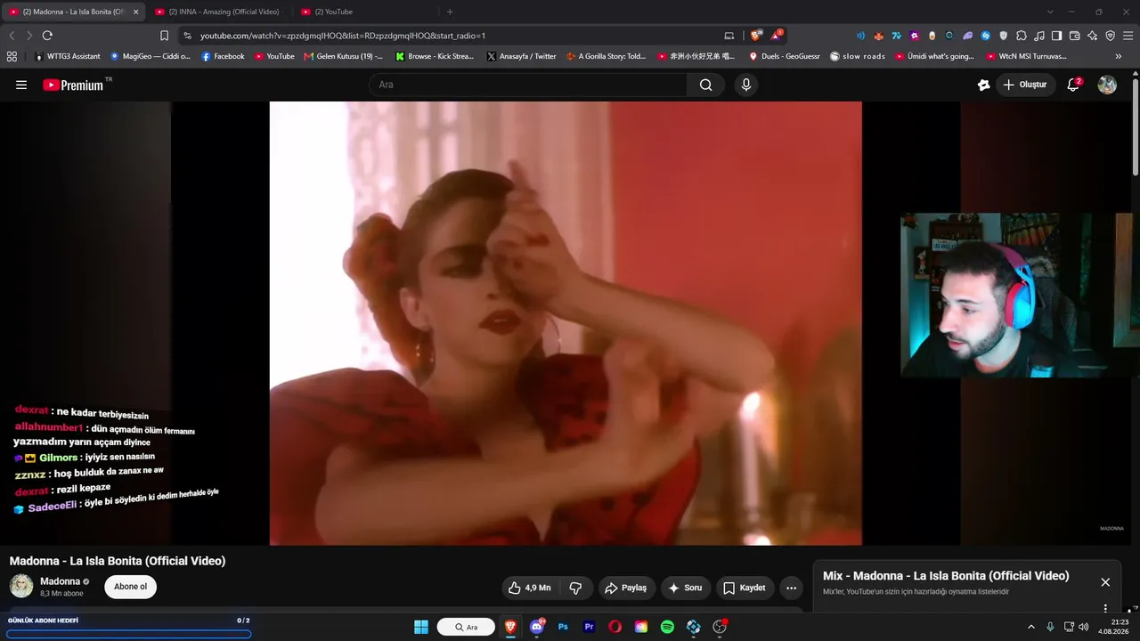Open the Brave VPN shield icon

click(x=1110, y=36)
